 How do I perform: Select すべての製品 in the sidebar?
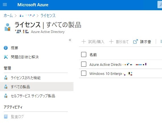point(37,87)
